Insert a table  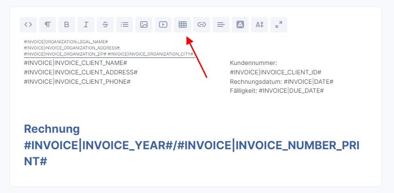point(182,24)
